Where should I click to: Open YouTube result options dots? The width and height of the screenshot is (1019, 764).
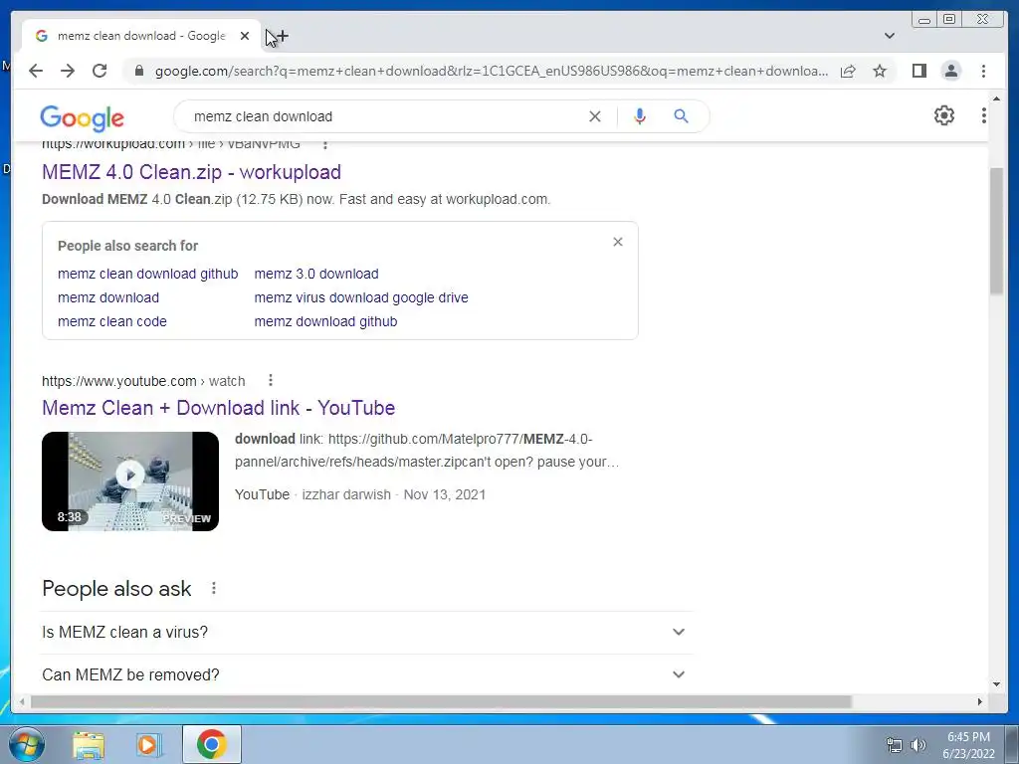pos(271,380)
